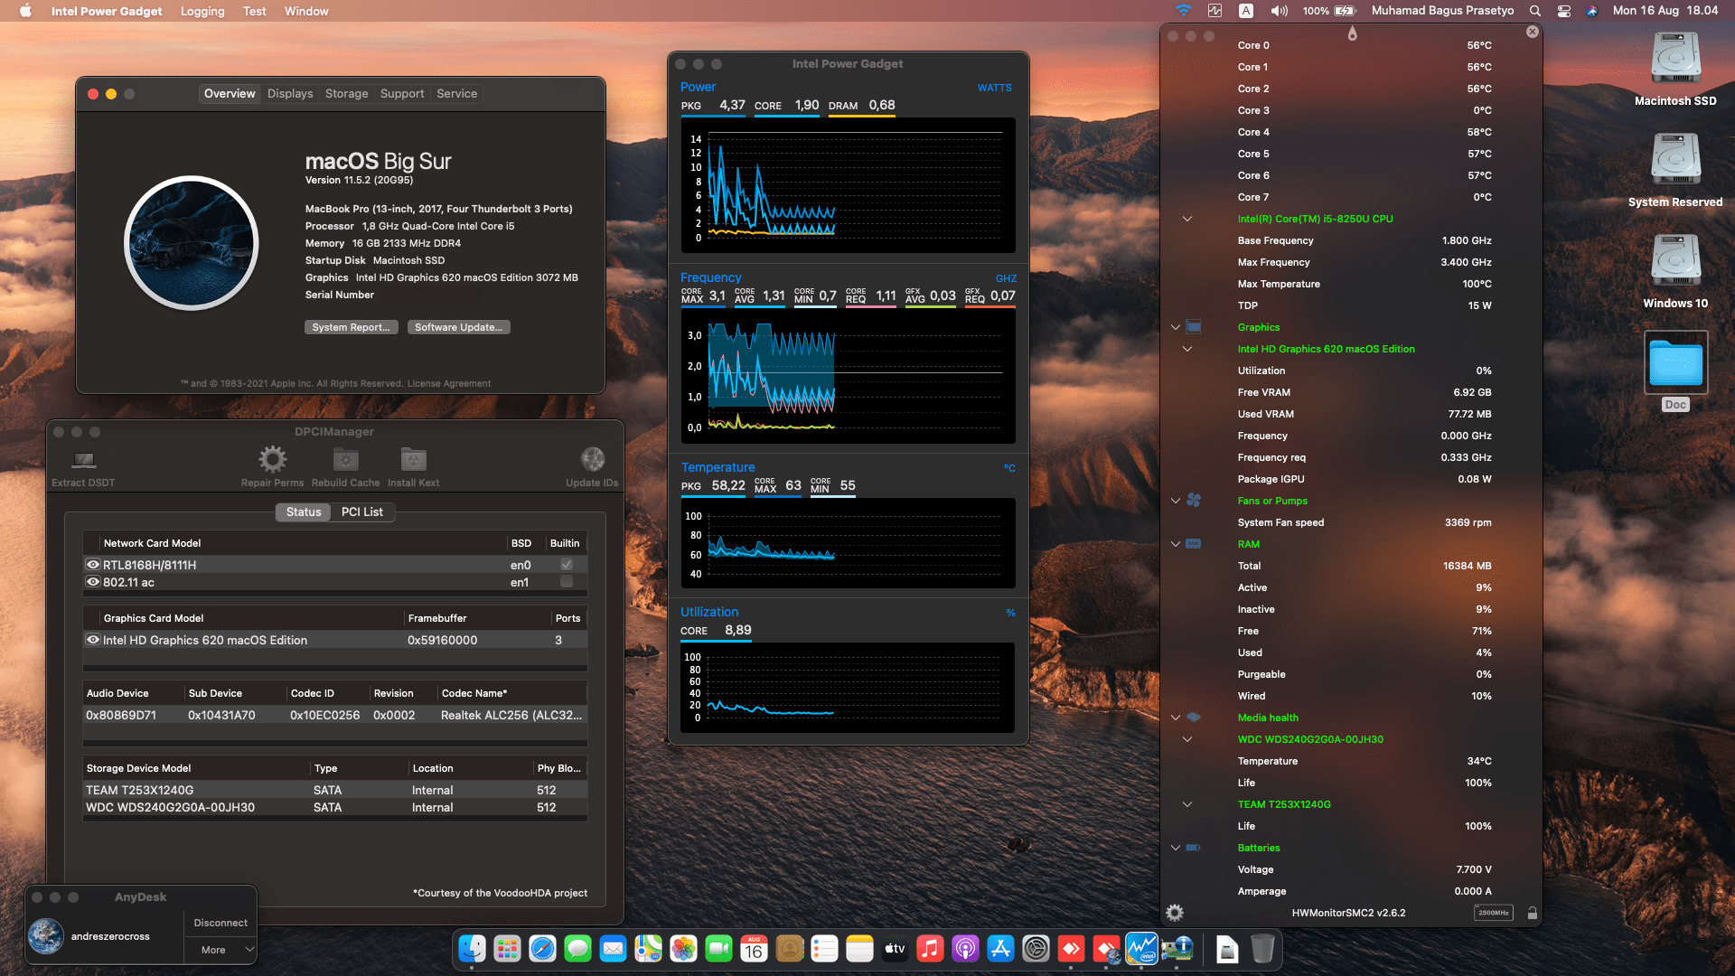Viewport: 1735px width, 976px height.
Task: Switch to Storage tab in About This Mac
Action: click(346, 94)
